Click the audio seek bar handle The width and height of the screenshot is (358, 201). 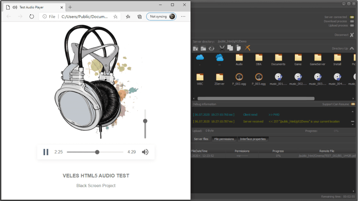point(97,152)
